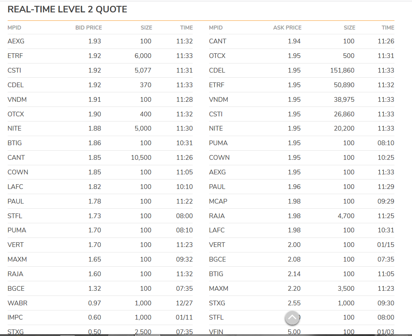Click the BID PRICE column header
This screenshot has width=412, height=336.
(89, 28)
